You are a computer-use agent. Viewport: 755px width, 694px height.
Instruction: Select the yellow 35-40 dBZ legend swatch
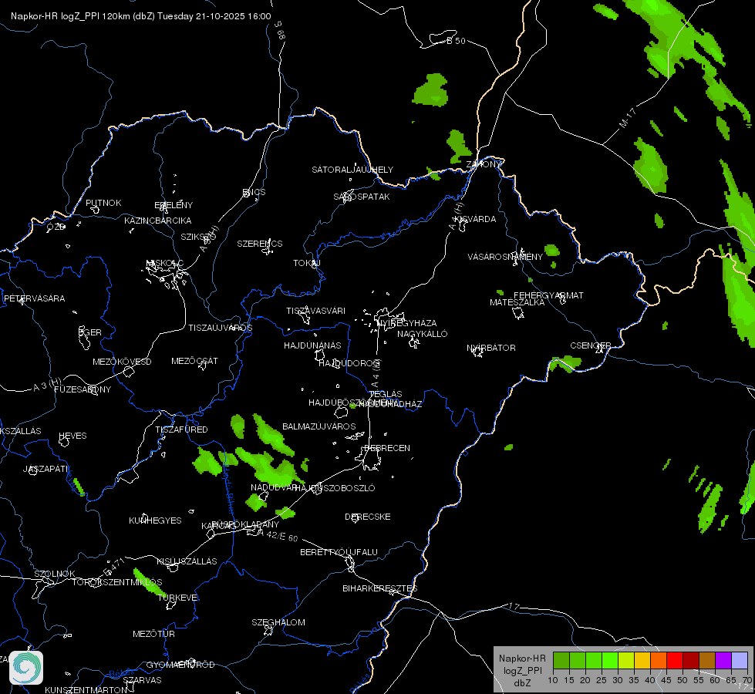pyautogui.click(x=642, y=661)
